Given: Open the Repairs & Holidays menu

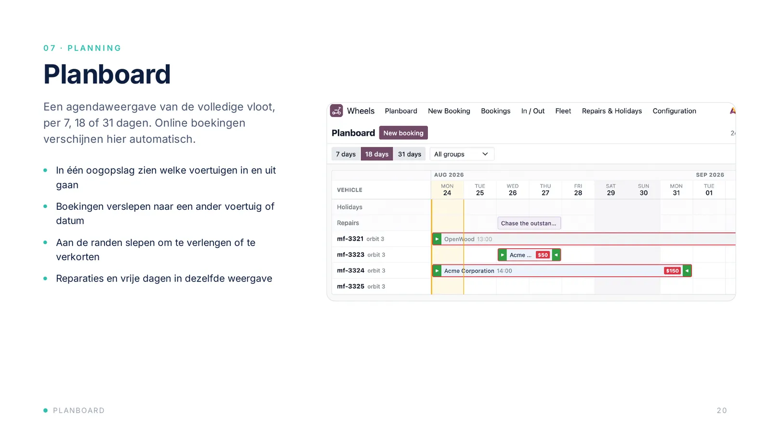Looking at the screenshot, I should [x=611, y=111].
